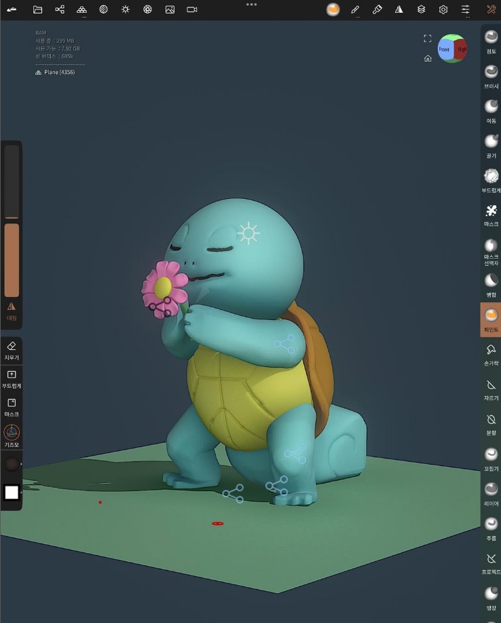Select the 분할 split tool

[x=491, y=424]
